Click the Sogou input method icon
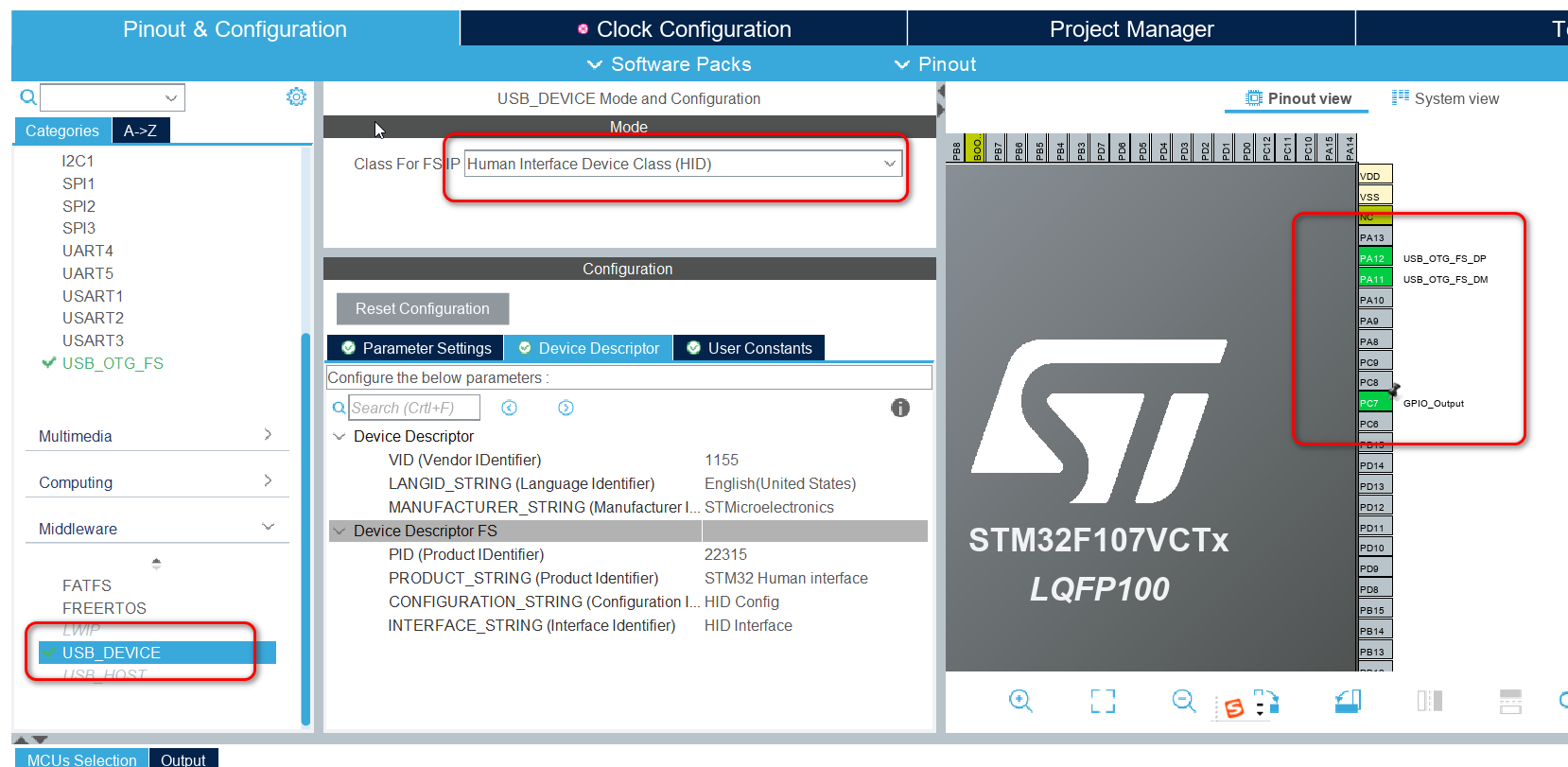The image size is (1568, 767). tap(1234, 708)
